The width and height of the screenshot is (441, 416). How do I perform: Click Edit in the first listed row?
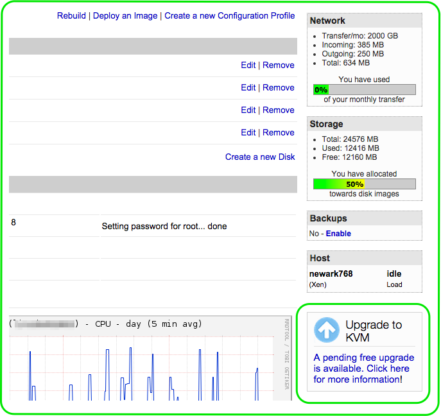(248, 65)
